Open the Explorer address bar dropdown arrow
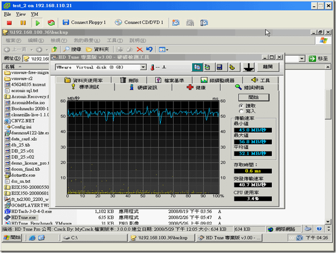Screen dimensions: 336x253 302,58
